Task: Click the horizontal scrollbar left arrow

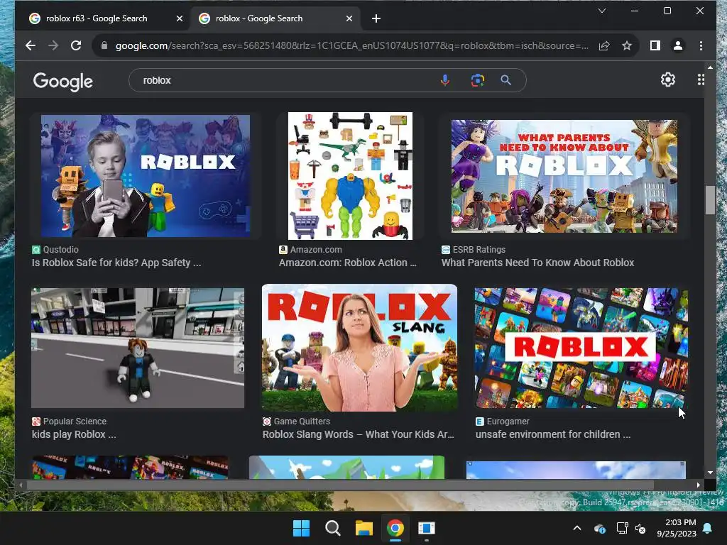Action: [x=21, y=485]
